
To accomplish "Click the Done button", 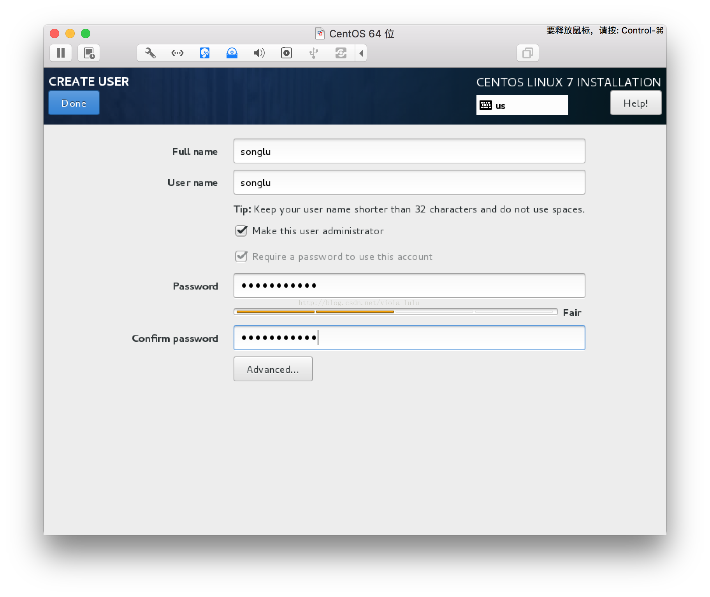I will 74,103.
